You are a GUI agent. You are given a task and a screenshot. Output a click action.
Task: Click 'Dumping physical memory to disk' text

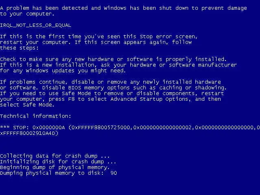click(x=53, y=173)
